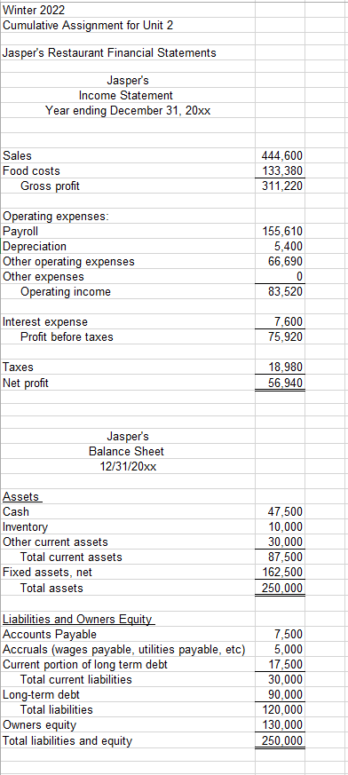348x775 pixels.
Task: Select the Cash value 47,500
Action: point(280,511)
